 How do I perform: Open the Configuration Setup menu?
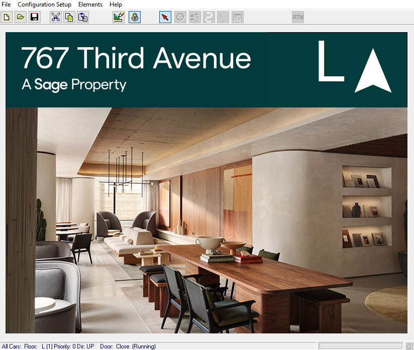pyautogui.click(x=44, y=5)
